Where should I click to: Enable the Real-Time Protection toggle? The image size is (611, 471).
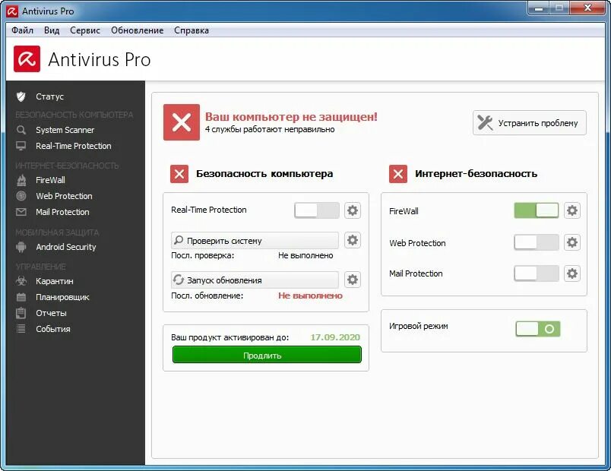click(x=317, y=210)
